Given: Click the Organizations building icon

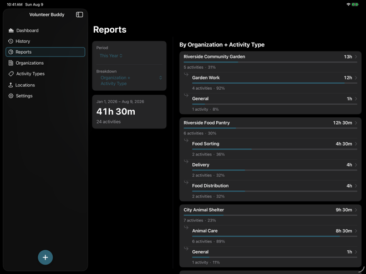Looking at the screenshot, I should [11, 63].
